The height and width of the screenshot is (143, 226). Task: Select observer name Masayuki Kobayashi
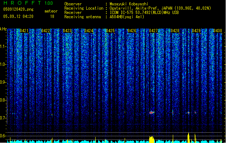(129, 4)
